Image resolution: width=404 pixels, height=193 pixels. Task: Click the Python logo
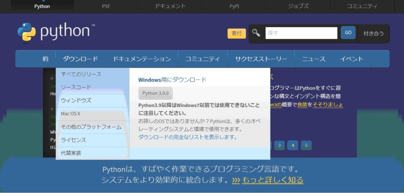coord(56,32)
